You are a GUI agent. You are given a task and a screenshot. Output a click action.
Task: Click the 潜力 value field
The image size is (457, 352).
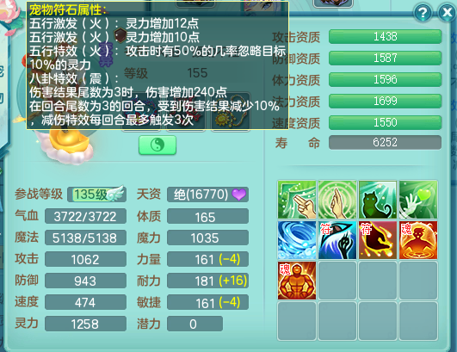pyautogui.click(x=195, y=324)
